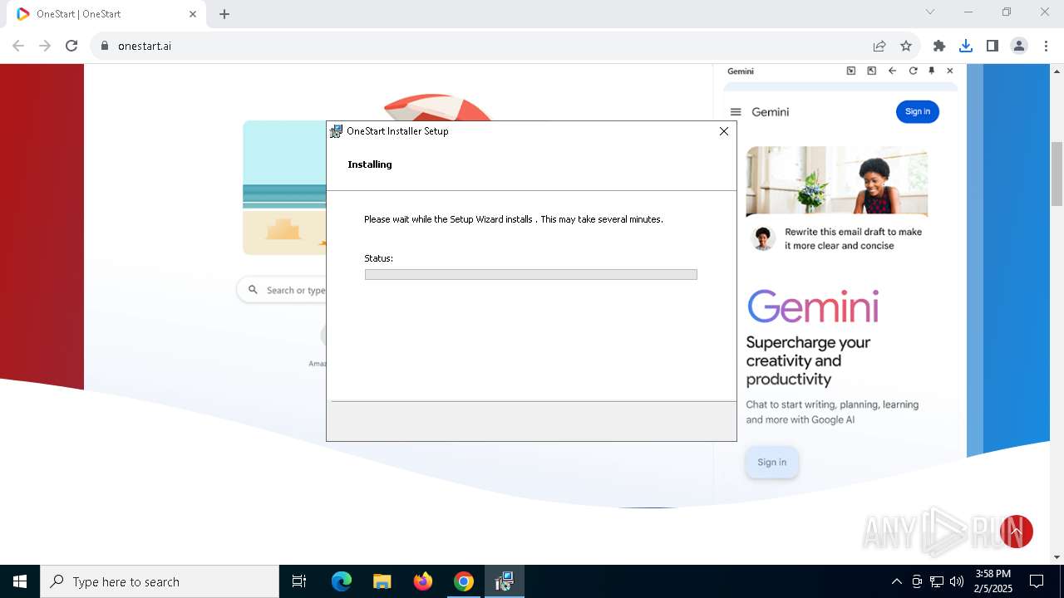Image resolution: width=1064 pixels, height=598 pixels.
Task: Click the camera tray icon
Action: click(x=917, y=581)
